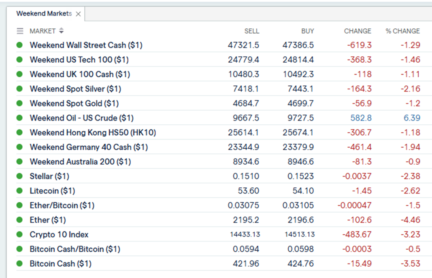The height and width of the screenshot is (278, 432).
Task: Open the Weekend Oil - US Crude market
Action: pos(81,118)
